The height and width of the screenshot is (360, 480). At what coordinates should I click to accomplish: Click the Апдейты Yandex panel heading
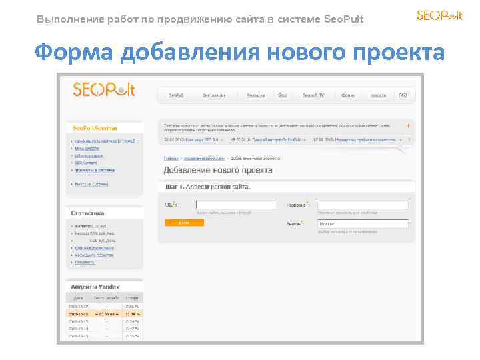click(x=95, y=287)
